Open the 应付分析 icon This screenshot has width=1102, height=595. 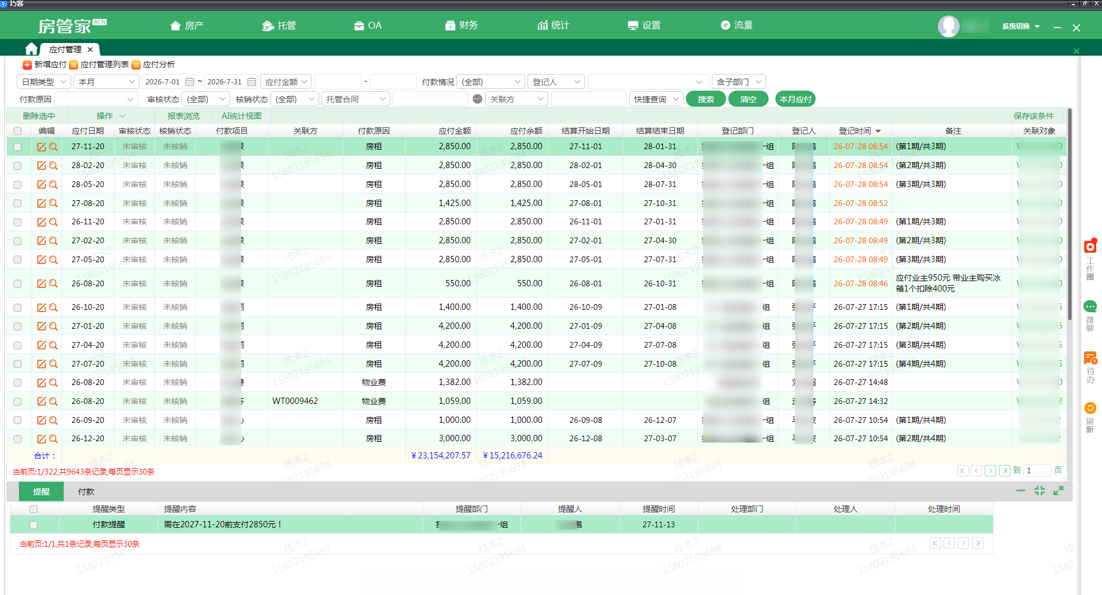pos(136,65)
